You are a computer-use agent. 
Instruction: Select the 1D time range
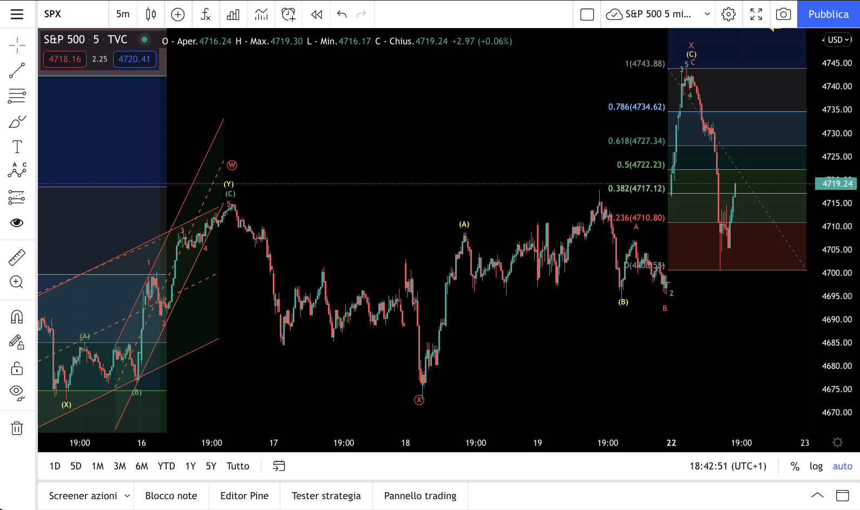(x=55, y=466)
